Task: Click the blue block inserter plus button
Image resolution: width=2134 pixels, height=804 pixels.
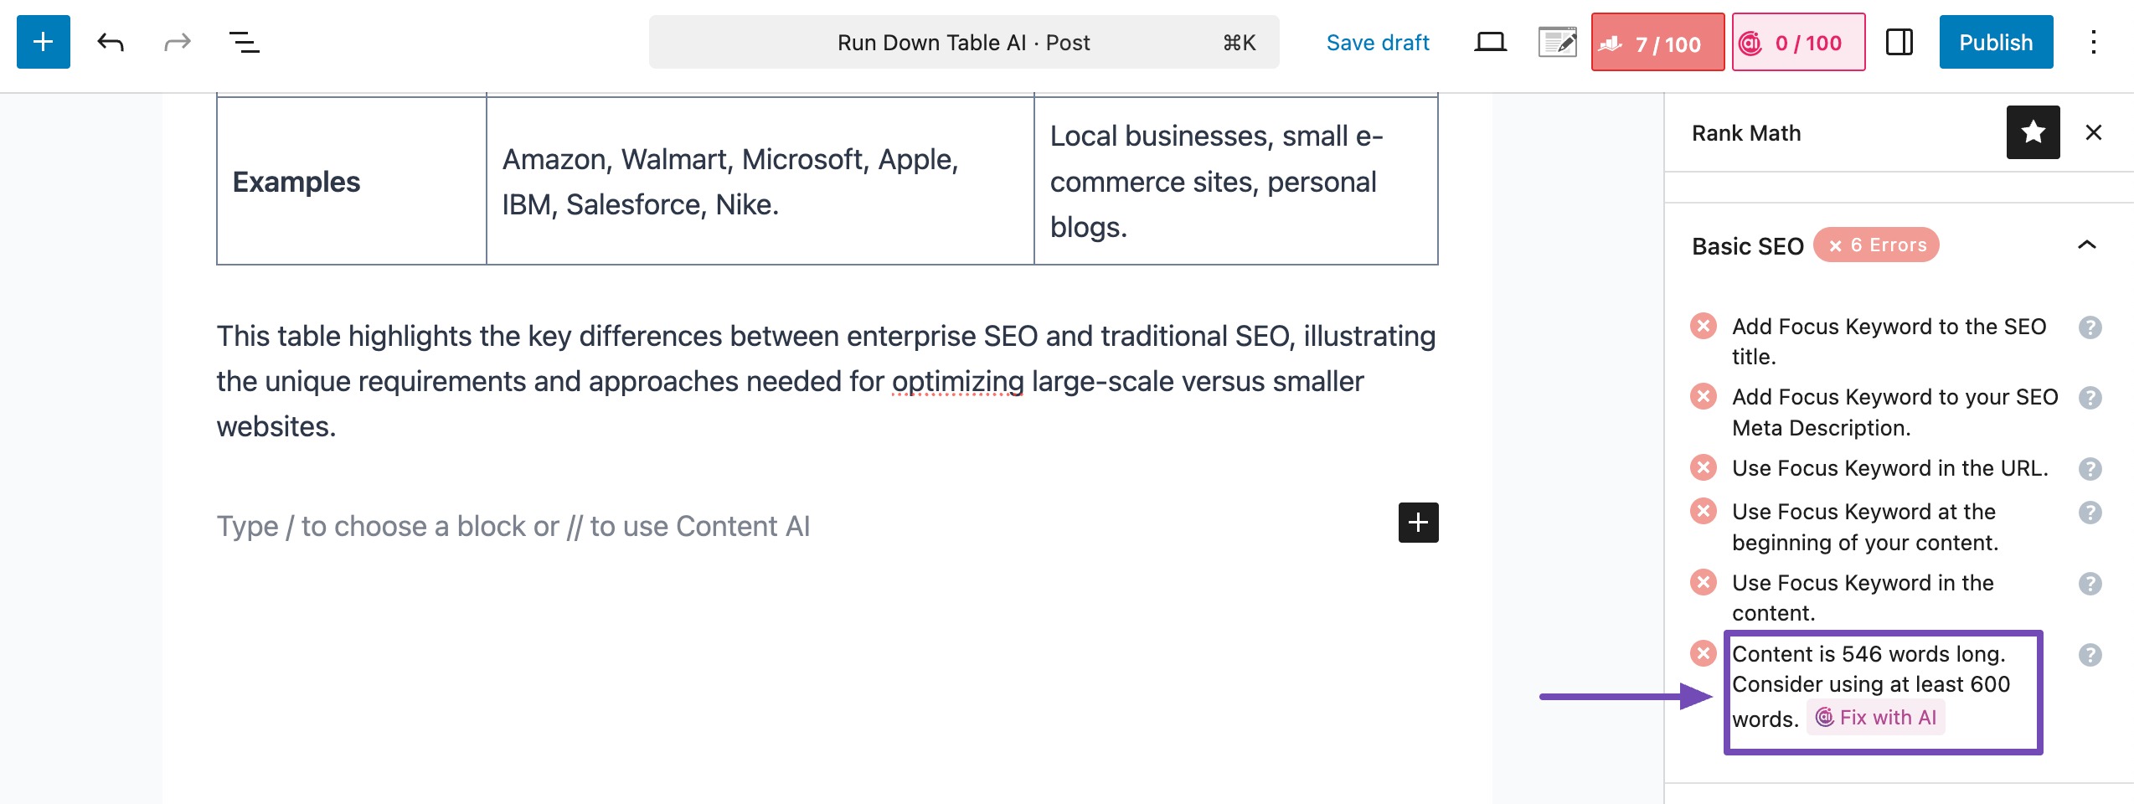Action: (x=44, y=42)
